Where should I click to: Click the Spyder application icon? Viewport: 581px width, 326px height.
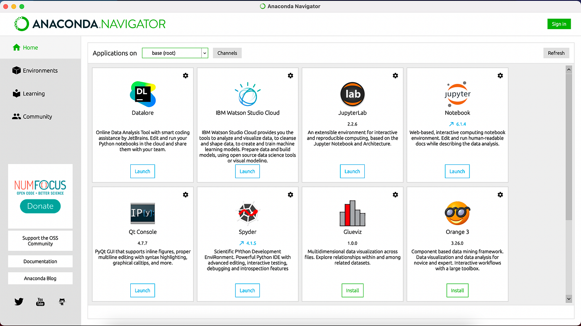click(247, 213)
